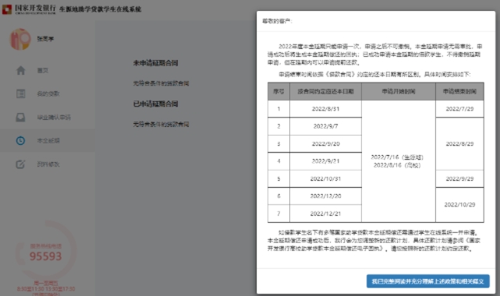
Task: Click the 申请开始时间 column header
Action: pyautogui.click(x=399, y=92)
